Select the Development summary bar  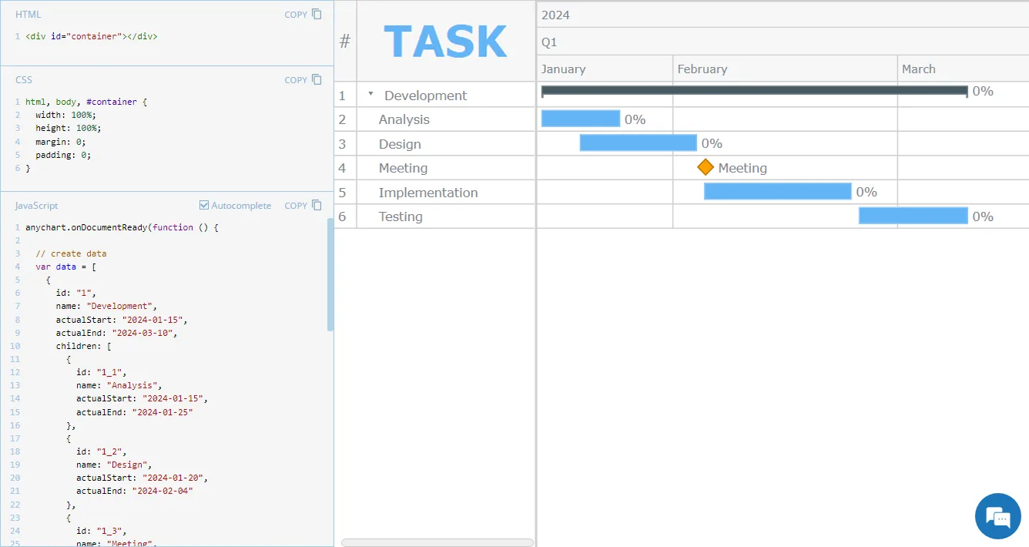point(754,91)
